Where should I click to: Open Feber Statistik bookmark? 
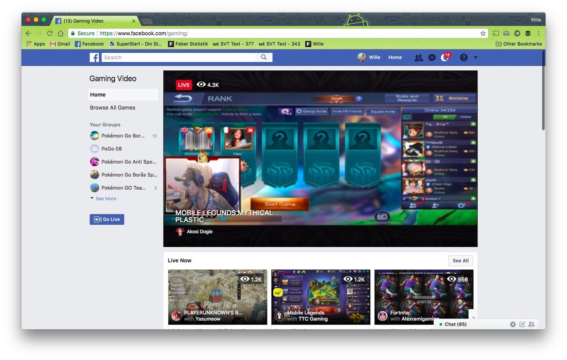(188, 44)
